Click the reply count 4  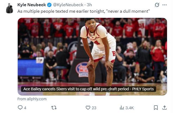click(25, 108)
